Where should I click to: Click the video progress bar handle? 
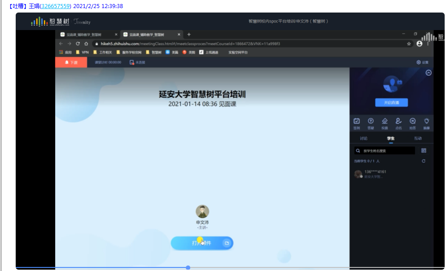188,267
